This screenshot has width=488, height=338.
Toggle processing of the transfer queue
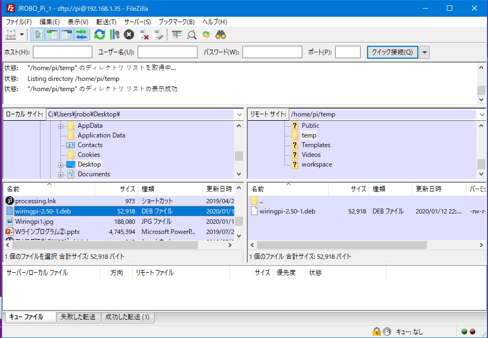114,35
